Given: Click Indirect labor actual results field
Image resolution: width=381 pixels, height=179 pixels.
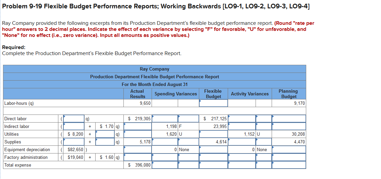Looking at the screenshot, I should tap(138, 126).
